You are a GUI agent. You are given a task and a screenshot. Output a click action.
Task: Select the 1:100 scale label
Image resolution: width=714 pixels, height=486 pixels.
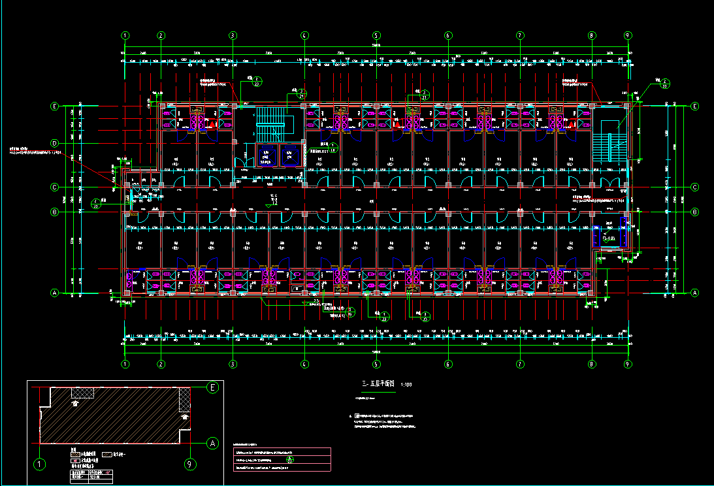(x=406, y=385)
